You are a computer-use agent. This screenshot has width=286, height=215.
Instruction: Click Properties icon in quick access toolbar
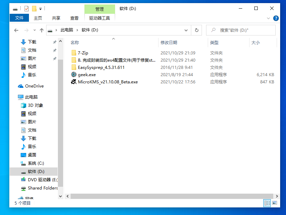[x=27, y=9]
